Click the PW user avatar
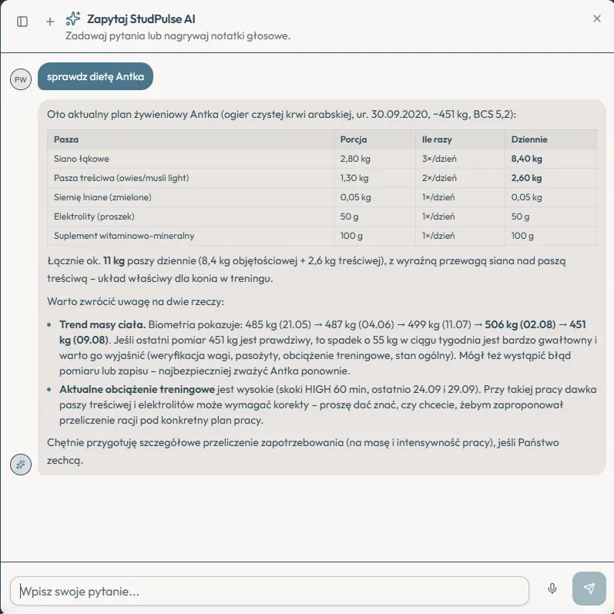The width and height of the screenshot is (614, 614). [21, 79]
